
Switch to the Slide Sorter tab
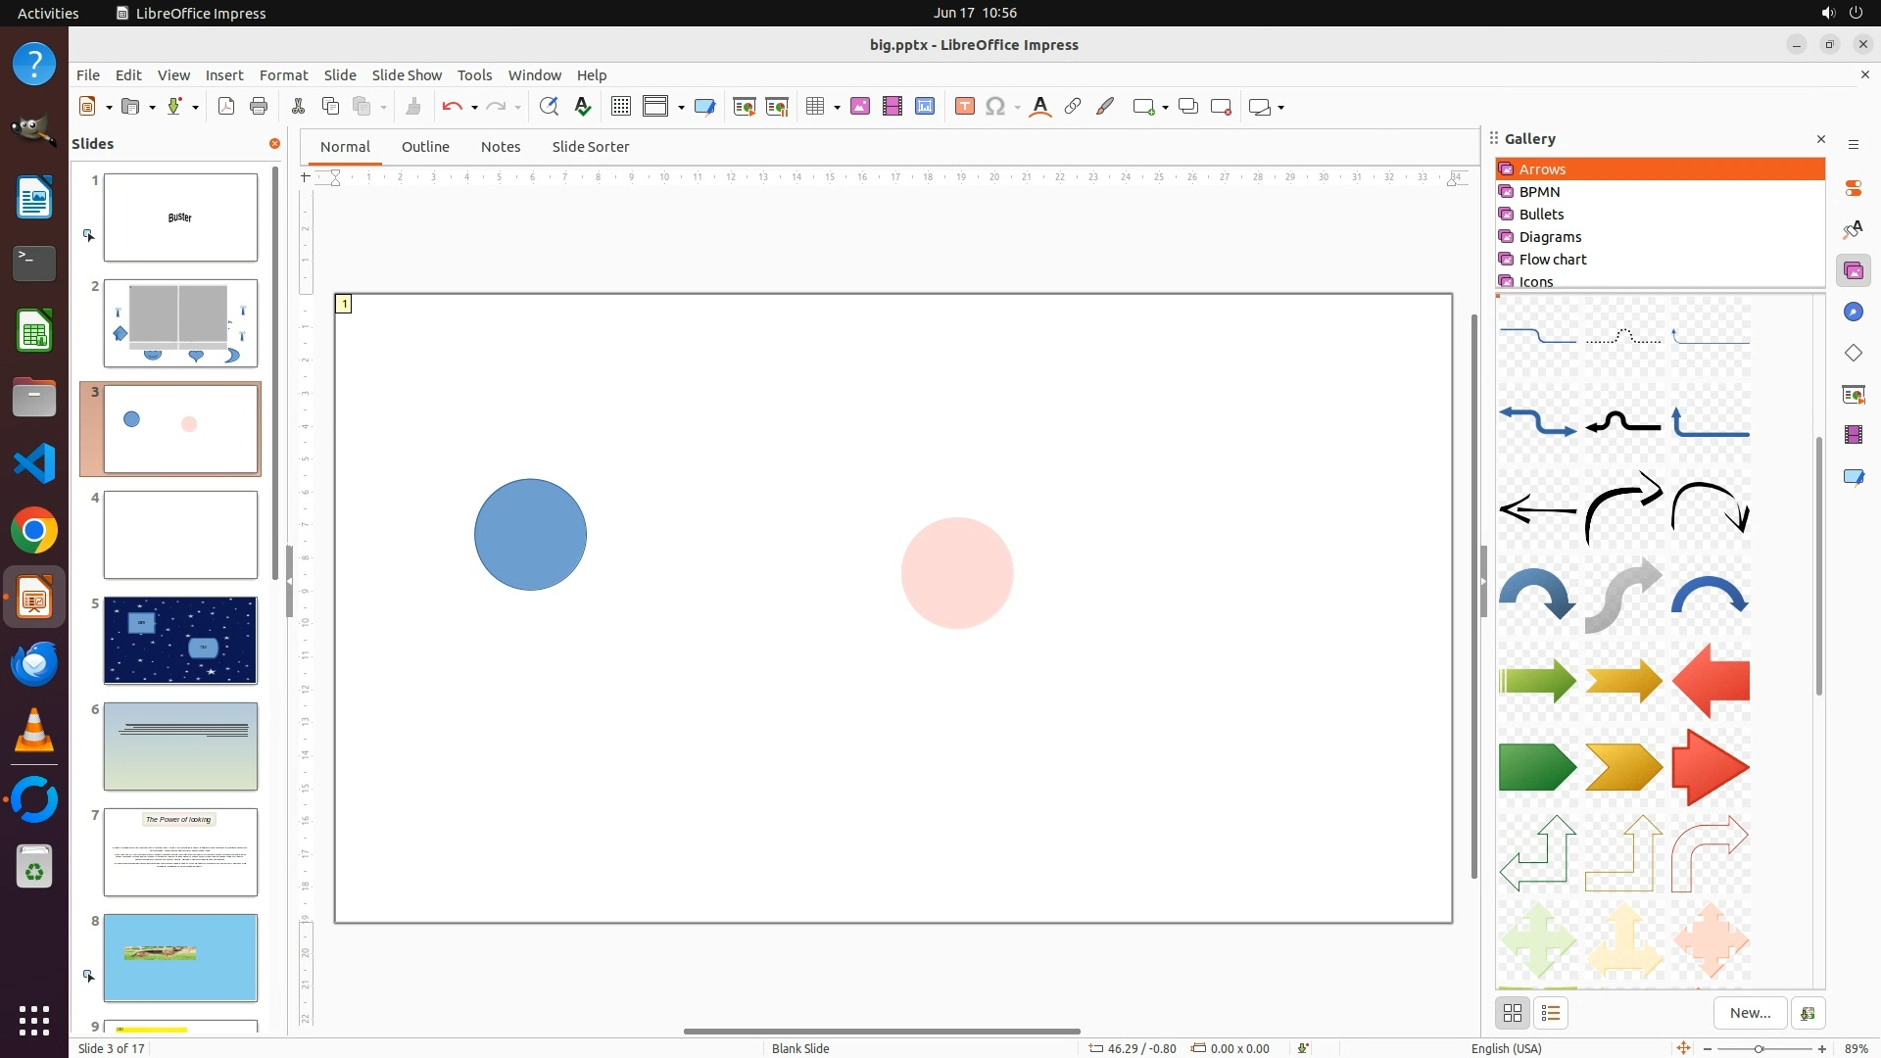[x=590, y=147]
